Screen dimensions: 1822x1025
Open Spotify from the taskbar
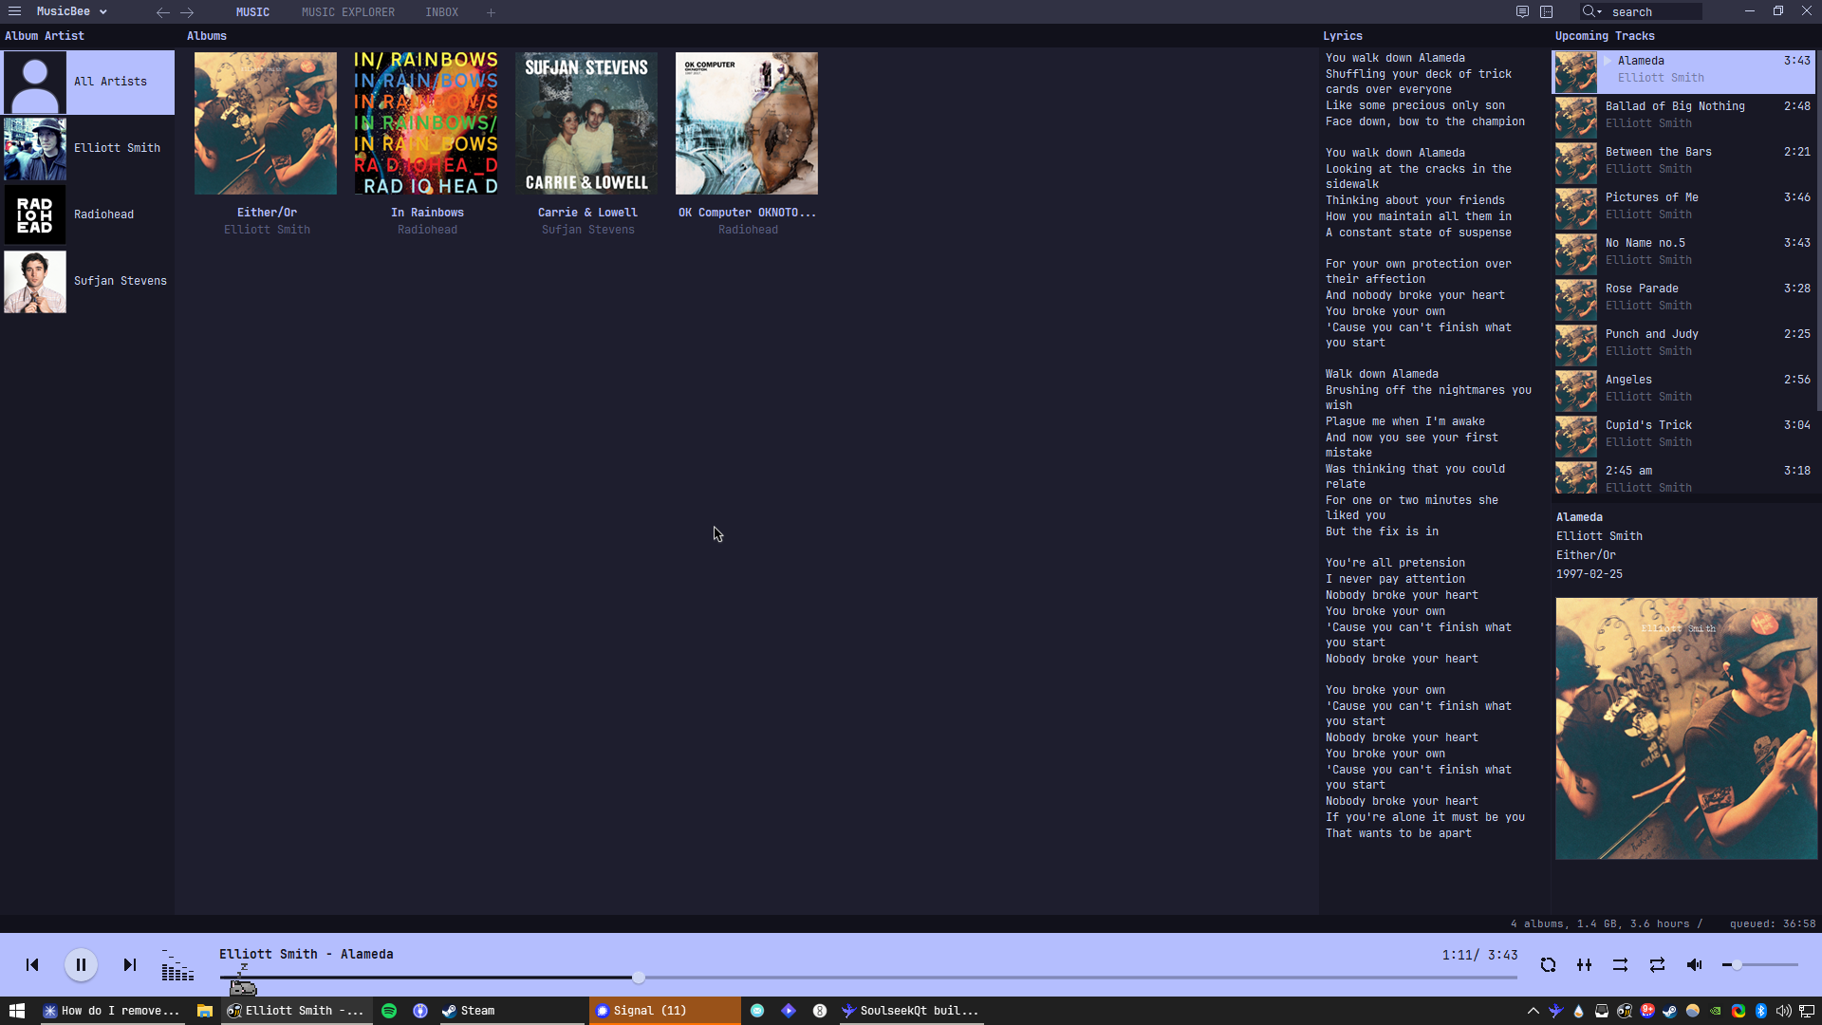[389, 1011]
